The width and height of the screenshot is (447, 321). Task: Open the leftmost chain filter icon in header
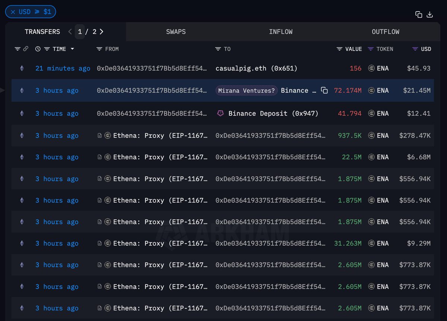(18, 49)
